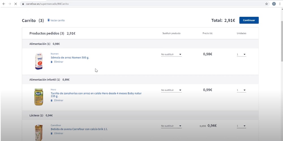Click trash icon under Hero Tarrito de zanahorias
Viewport: 283px width, 141px height.
(x=52, y=100)
